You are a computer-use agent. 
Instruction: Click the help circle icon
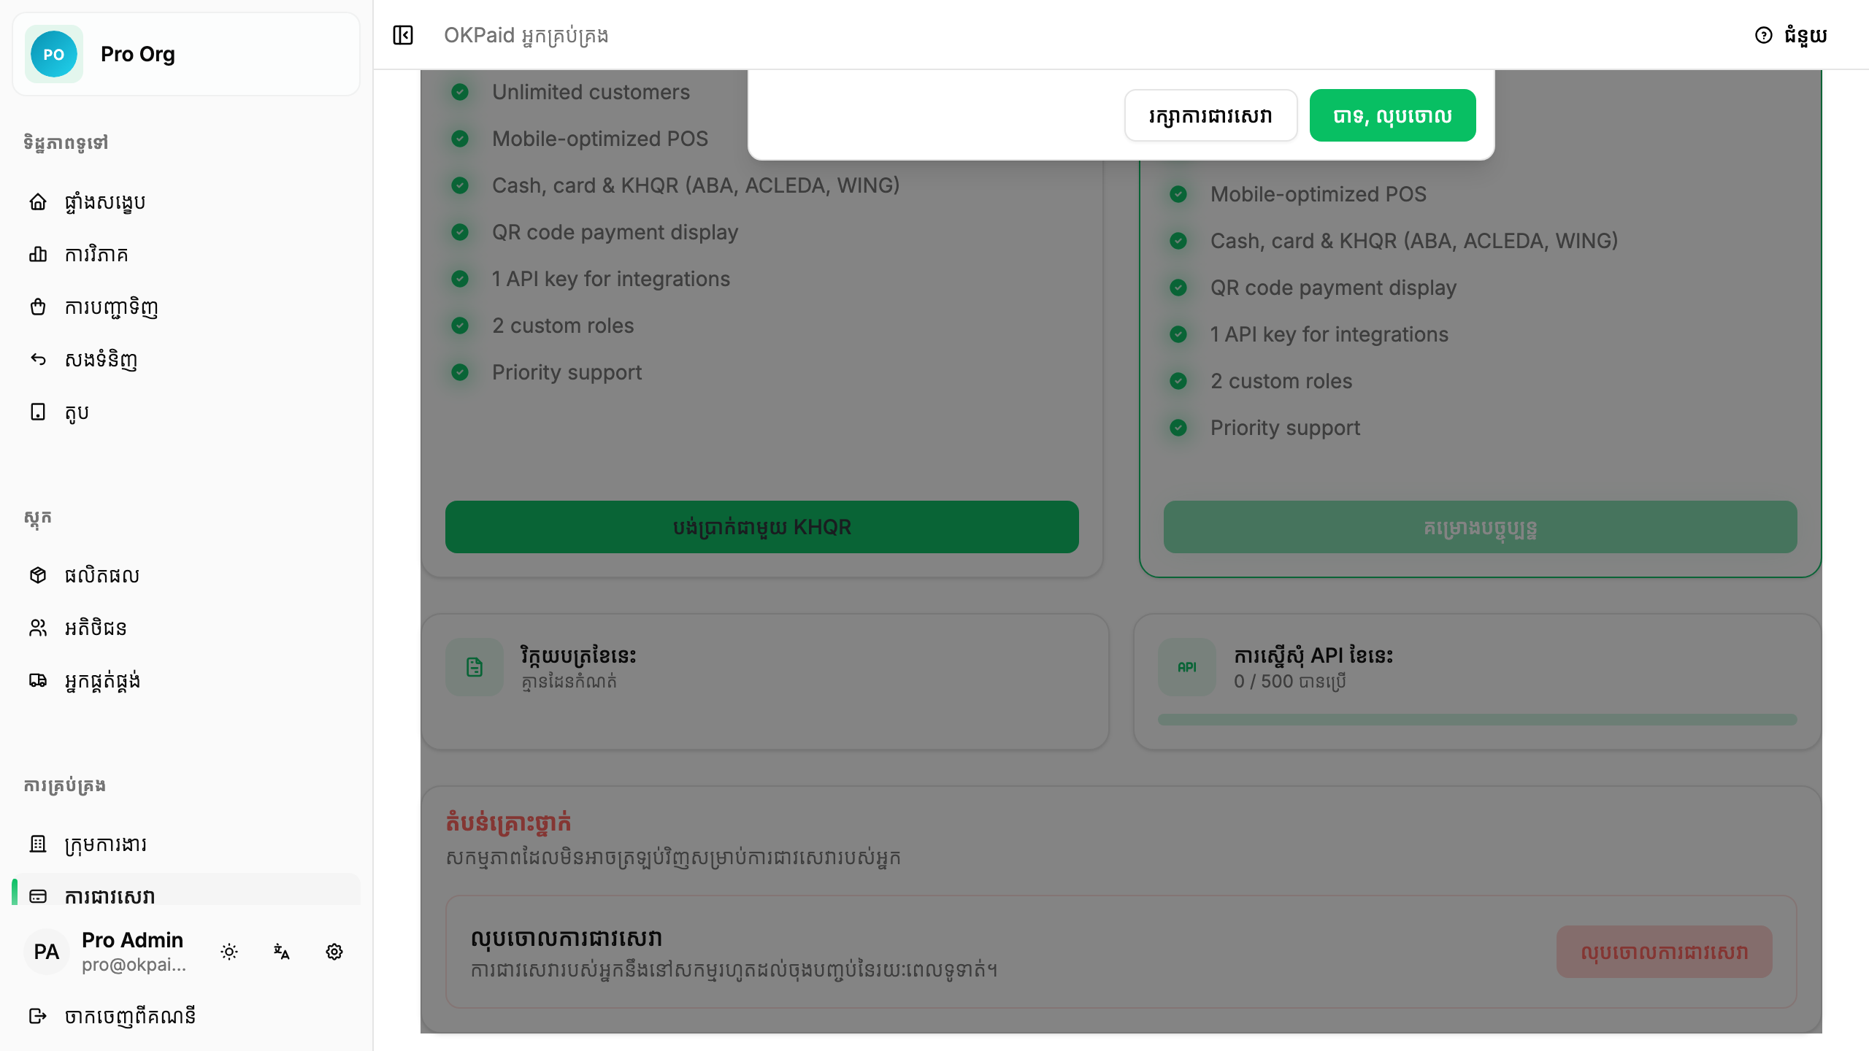(1764, 35)
